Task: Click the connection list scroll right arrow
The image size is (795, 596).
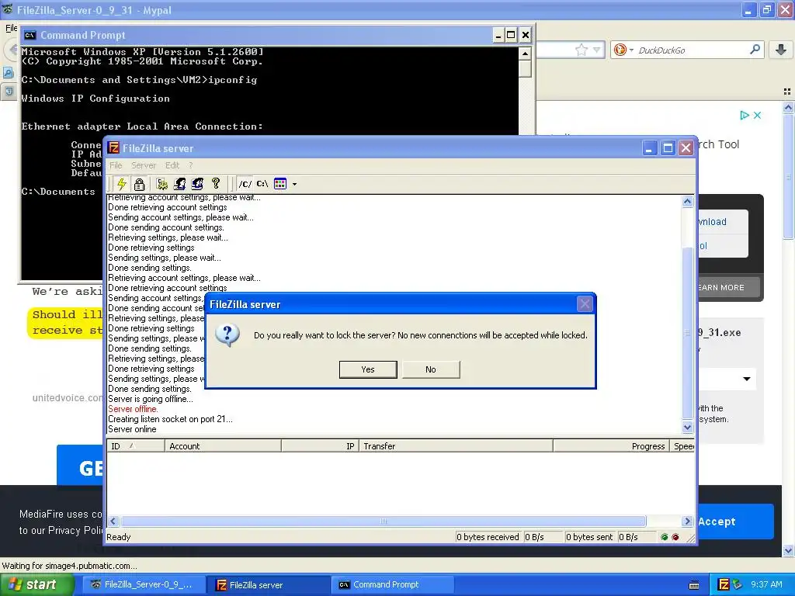Action: (x=688, y=521)
